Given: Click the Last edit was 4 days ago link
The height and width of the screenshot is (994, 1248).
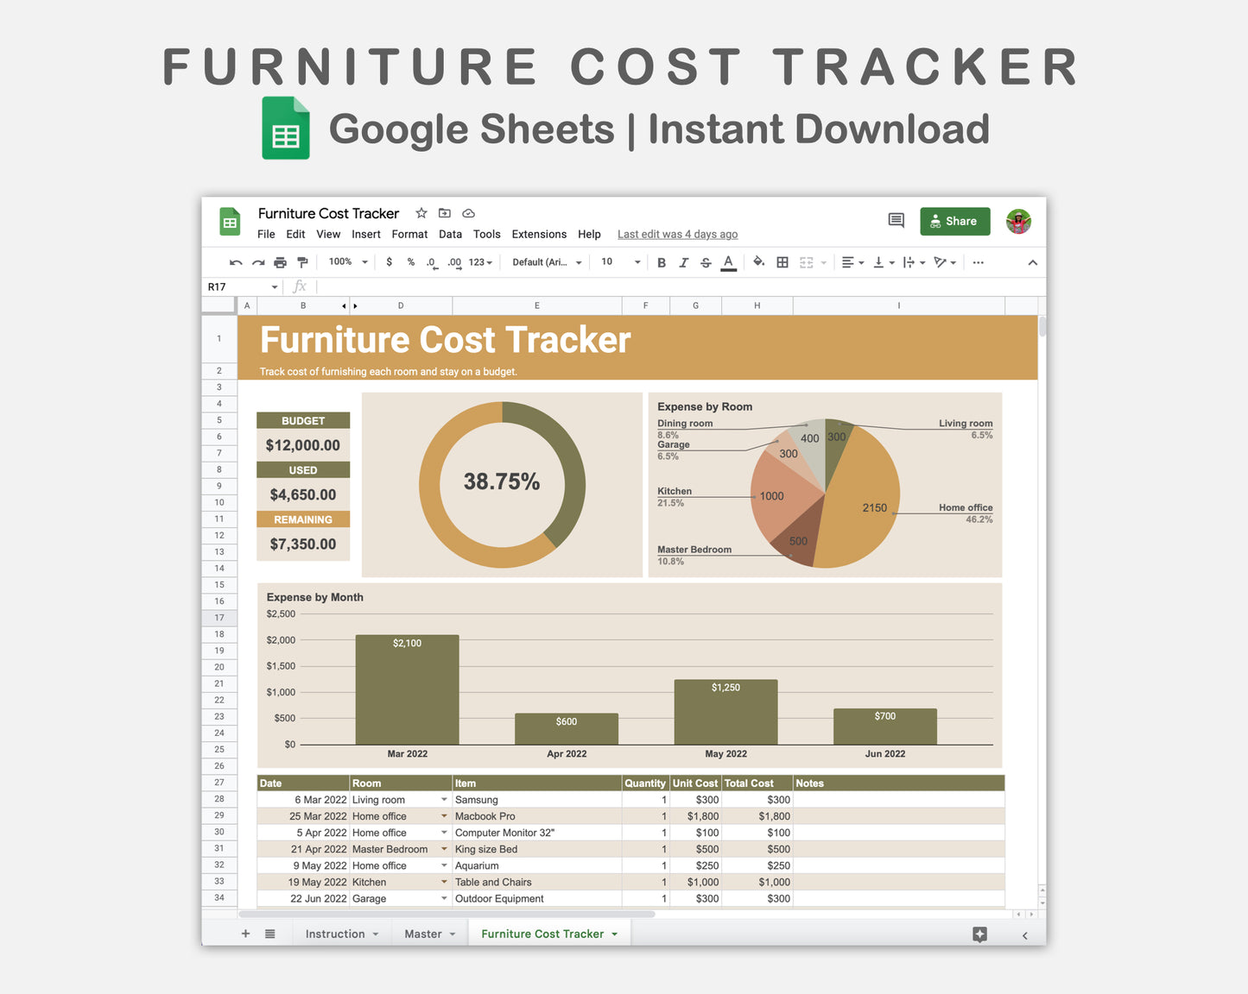Looking at the screenshot, I should [677, 234].
